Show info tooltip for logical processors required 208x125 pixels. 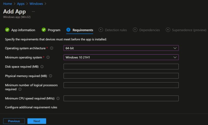pos(20,89)
